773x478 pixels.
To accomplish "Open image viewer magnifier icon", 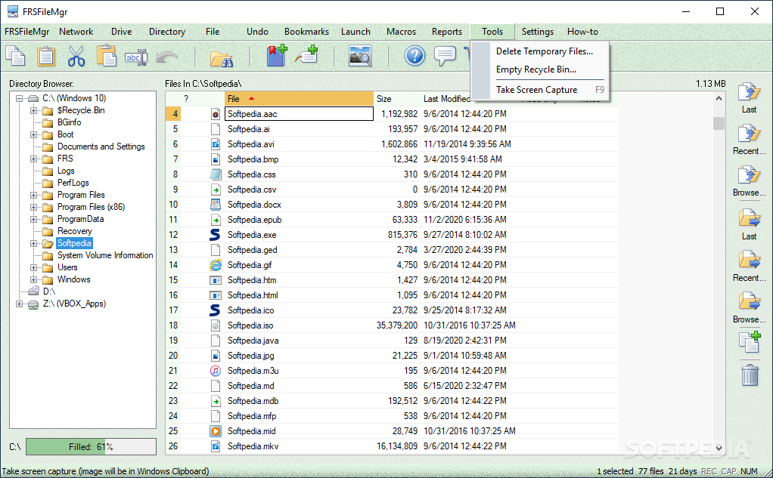I will coord(360,56).
